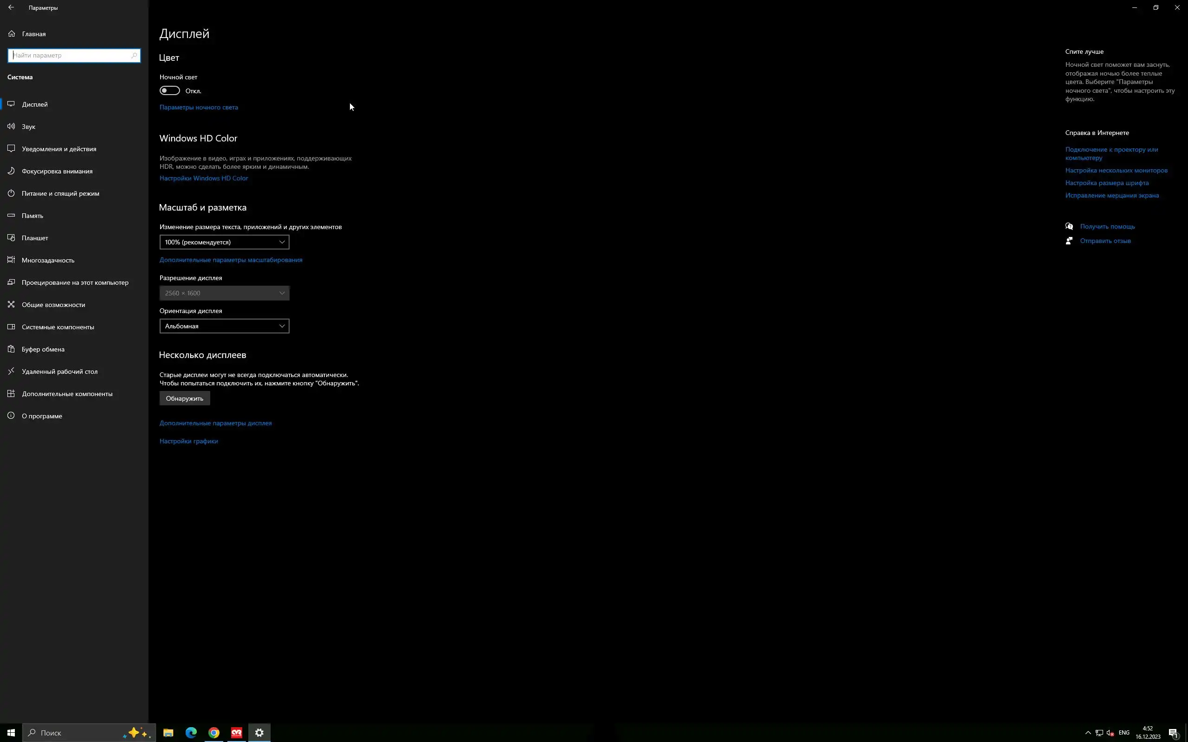Focus the Найти параметр search field

tap(69, 56)
